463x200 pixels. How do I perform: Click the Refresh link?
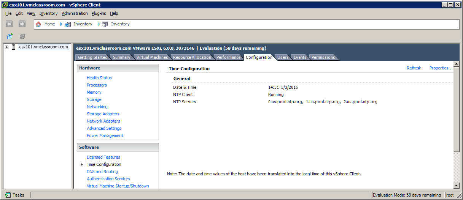coord(414,68)
